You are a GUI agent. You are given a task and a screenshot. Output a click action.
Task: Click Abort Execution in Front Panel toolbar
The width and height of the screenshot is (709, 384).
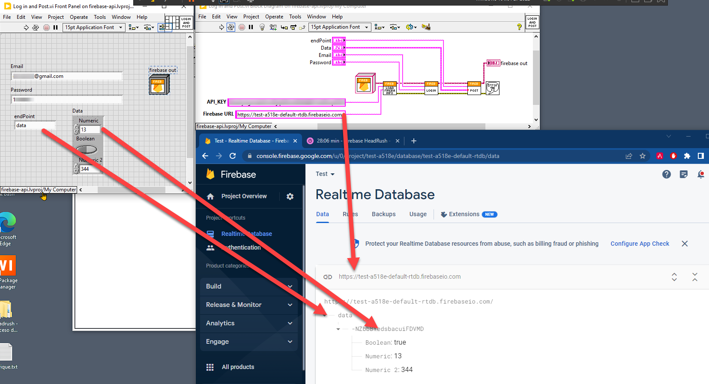pyautogui.click(x=46, y=27)
